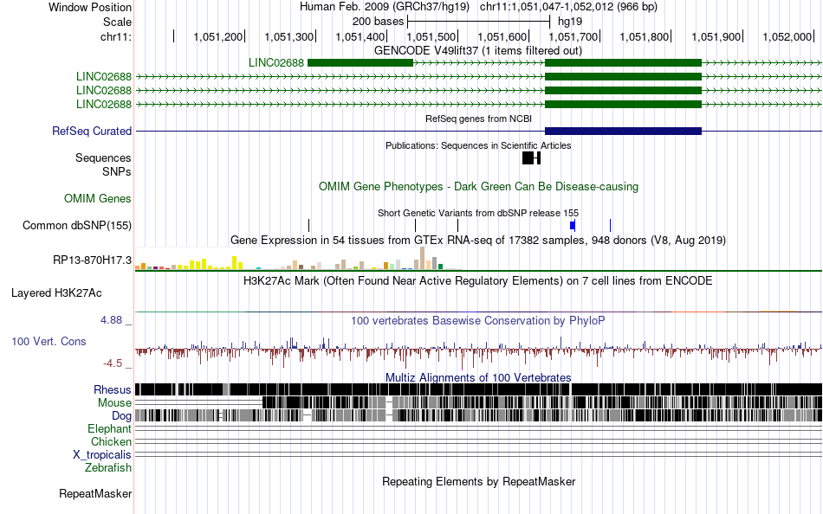Open Repeating Elements by RepeatMasker title
Viewport: 823px width, 514px height.
pos(479,481)
